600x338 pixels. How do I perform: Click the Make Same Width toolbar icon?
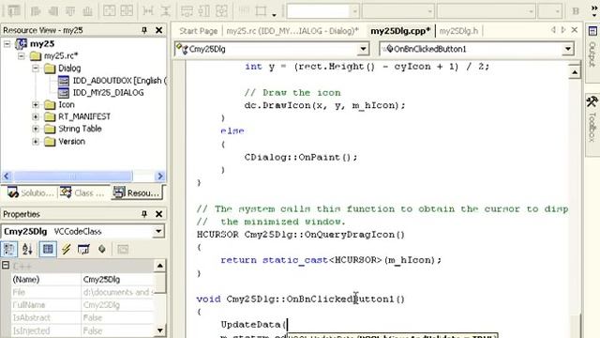[187, 11]
